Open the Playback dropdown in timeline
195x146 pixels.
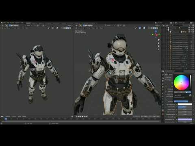(x=8, y=116)
